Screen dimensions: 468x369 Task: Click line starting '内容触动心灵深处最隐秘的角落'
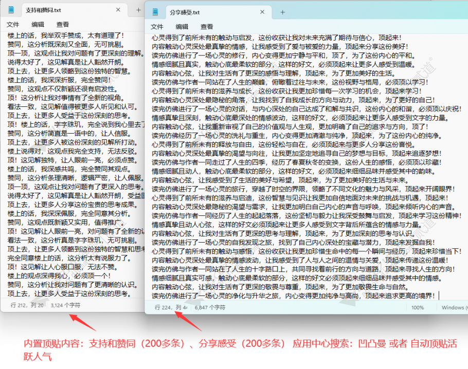click(293, 100)
